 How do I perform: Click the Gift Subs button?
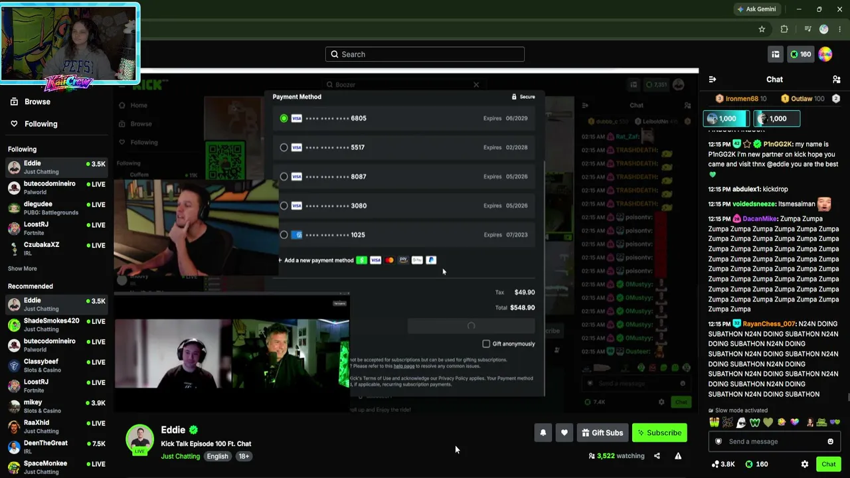[x=602, y=433]
